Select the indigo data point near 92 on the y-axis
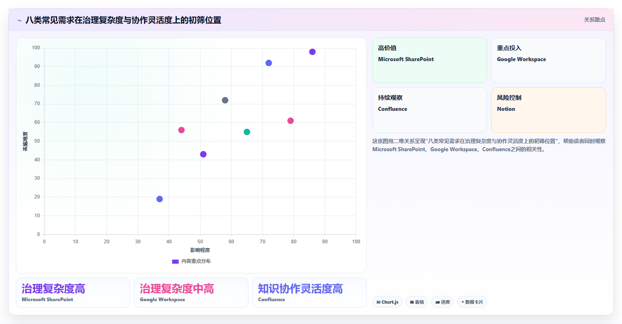 269,63
